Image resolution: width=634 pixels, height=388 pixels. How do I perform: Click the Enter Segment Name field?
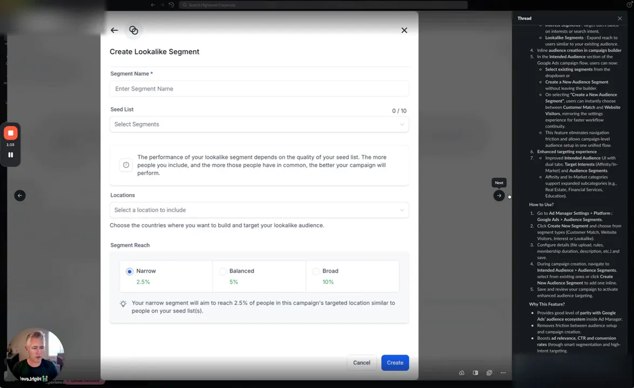point(259,88)
